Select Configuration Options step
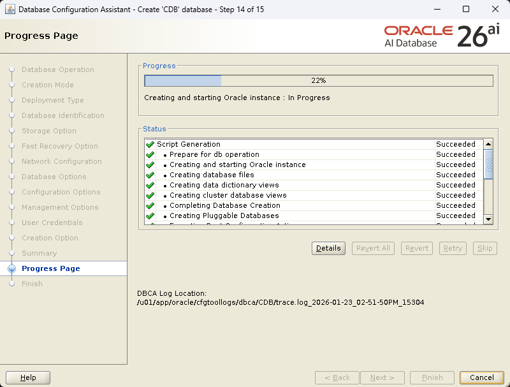 [x=61, y=192]
